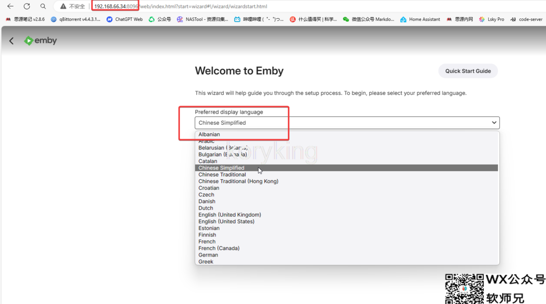Open the Home Assistant bookmark
This screenshot has width=546, height=304.
pyautogui.click(x=420, y=20)
